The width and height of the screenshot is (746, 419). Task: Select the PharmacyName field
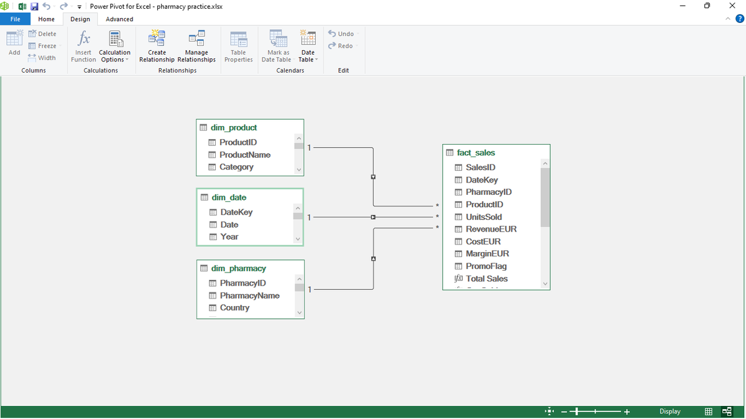[250, 295]
